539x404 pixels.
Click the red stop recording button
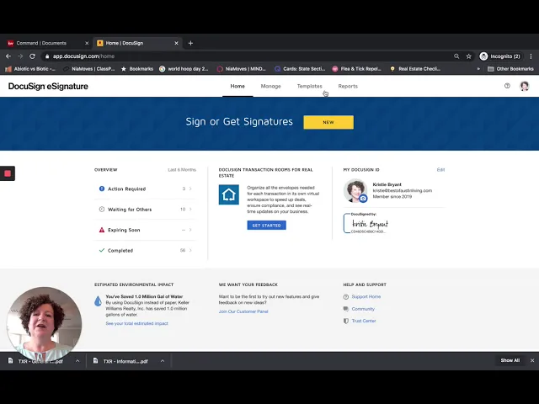pyautogui.click(x=8, y=173)
